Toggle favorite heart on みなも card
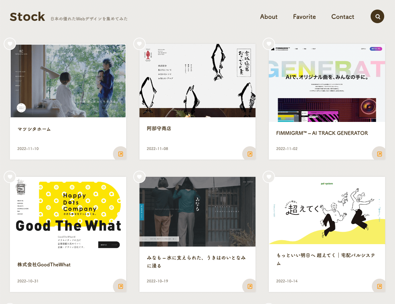 (x=139, y=177)
